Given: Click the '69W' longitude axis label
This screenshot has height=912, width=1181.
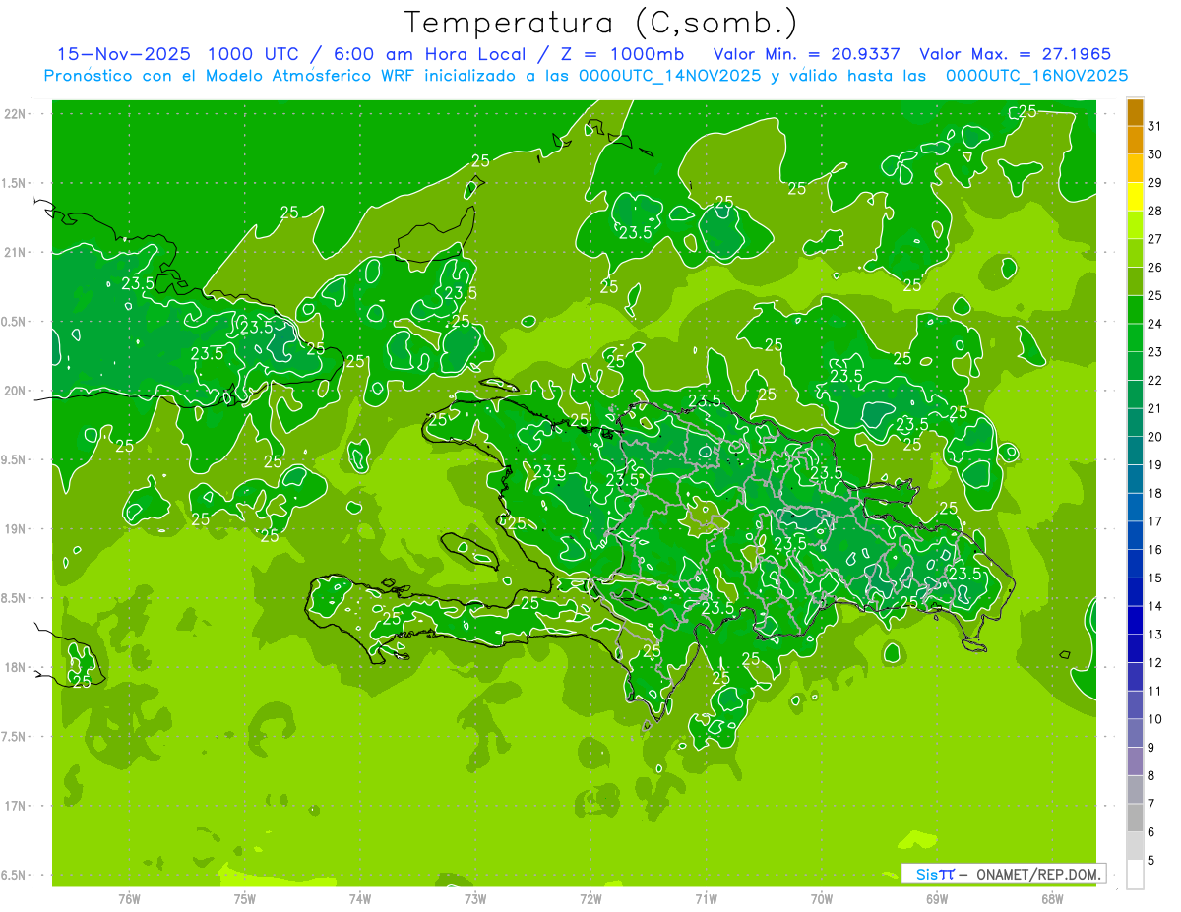Looking at the screenshot, I should (937, 898).
